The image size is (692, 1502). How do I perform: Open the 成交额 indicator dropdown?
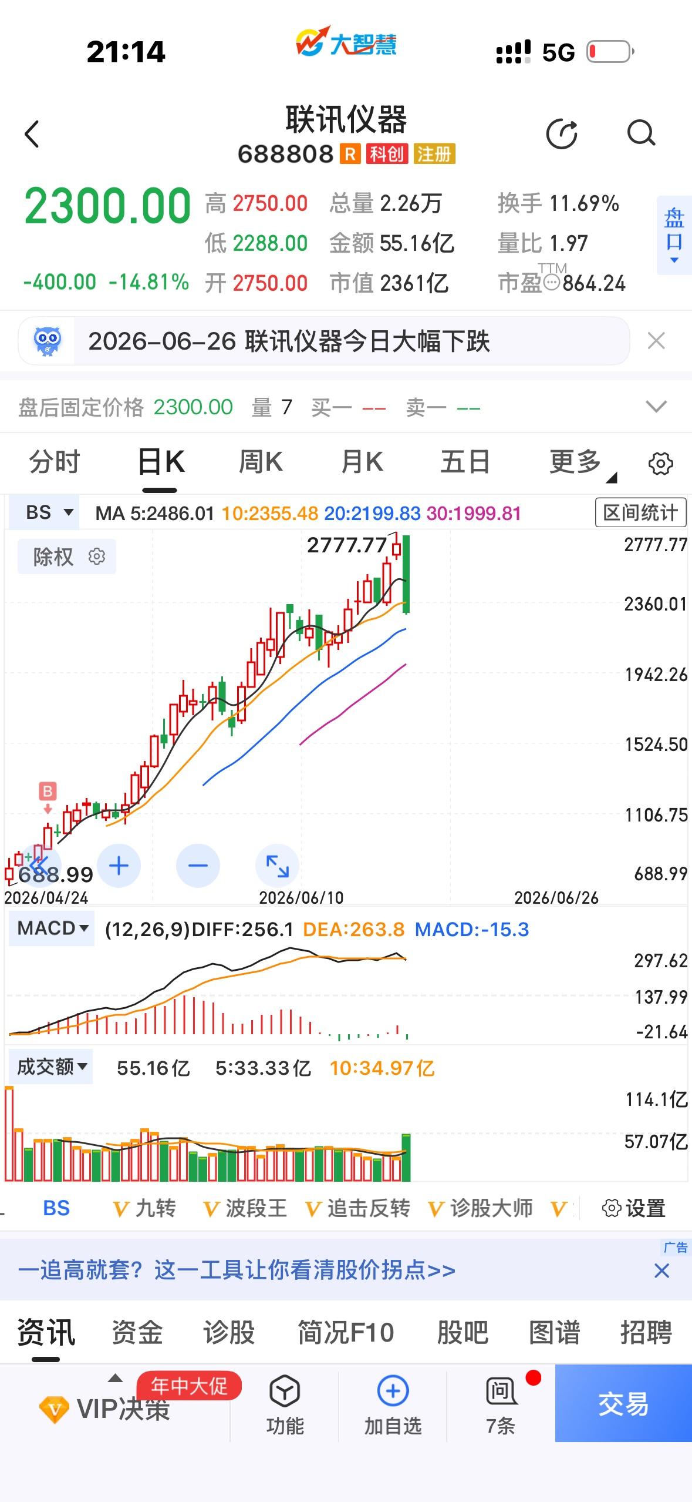pos(51,1067)
